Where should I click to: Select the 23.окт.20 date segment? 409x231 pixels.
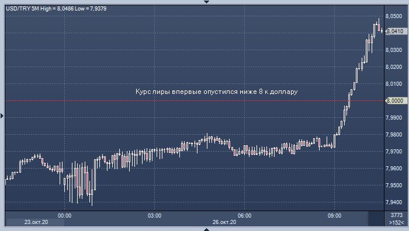(36, 222)
